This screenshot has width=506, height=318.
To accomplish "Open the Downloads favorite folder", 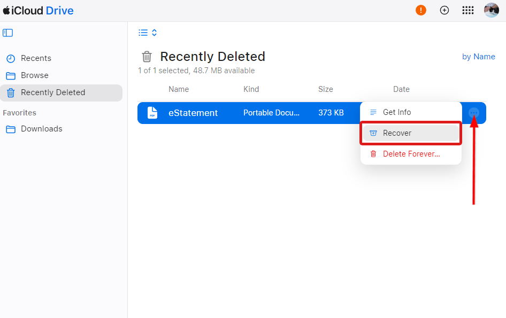I will click(x=62, y=129).
